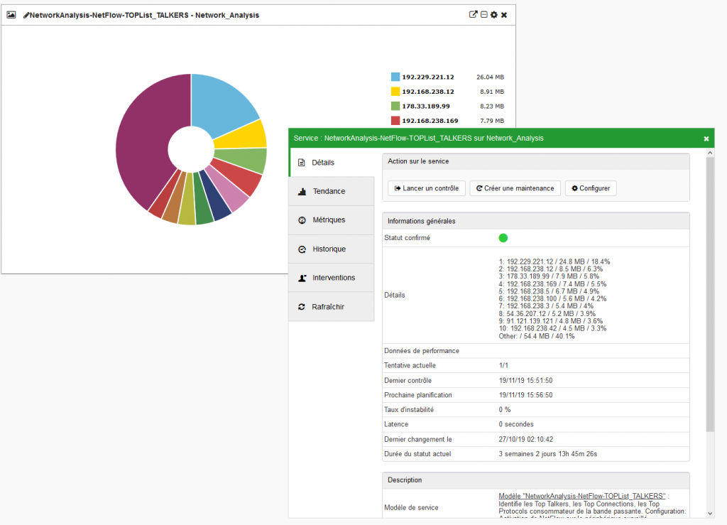
Task: Click Prochaine planification value 19/11/19 15:56:50
Action: [x=525, y=395]
